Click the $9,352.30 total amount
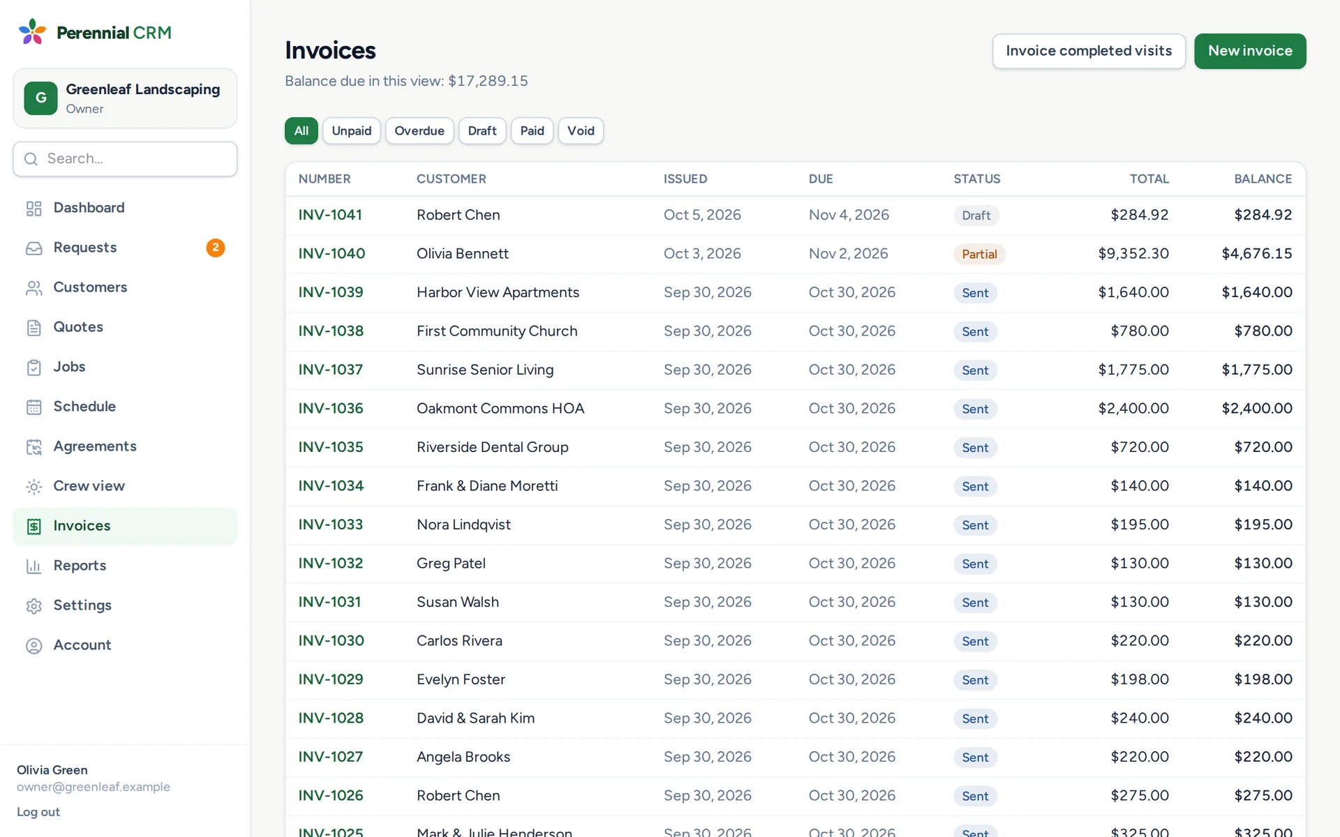Screen dimensions: 1340x837 pyautogui.click(x=1133, y=254)
